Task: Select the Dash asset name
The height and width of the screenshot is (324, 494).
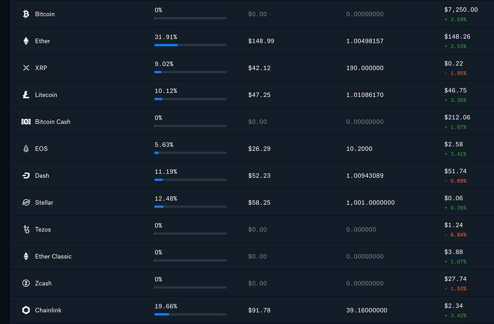Action: (42, 176)
